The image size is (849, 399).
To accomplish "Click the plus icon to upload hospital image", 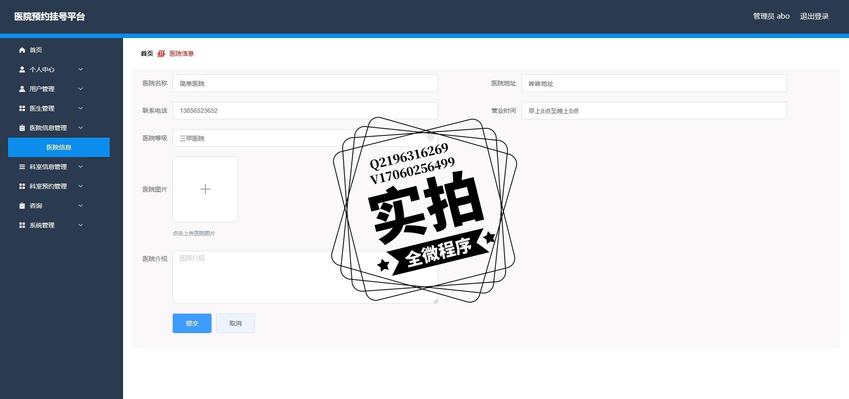I will point(205,189).
